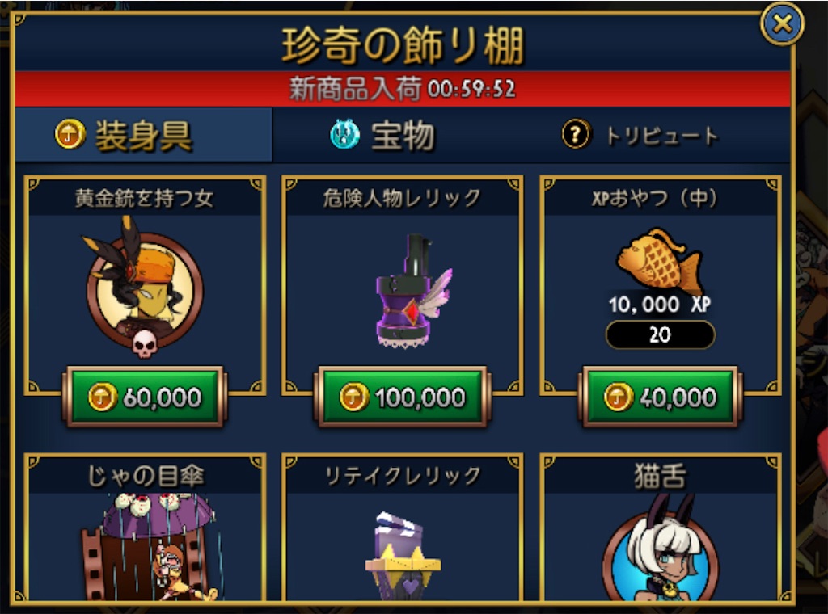Image resolution: width=828 pixels, height=614 pixels.
Task: Open the 装身具 tab
Action: (x=144, y=135)
